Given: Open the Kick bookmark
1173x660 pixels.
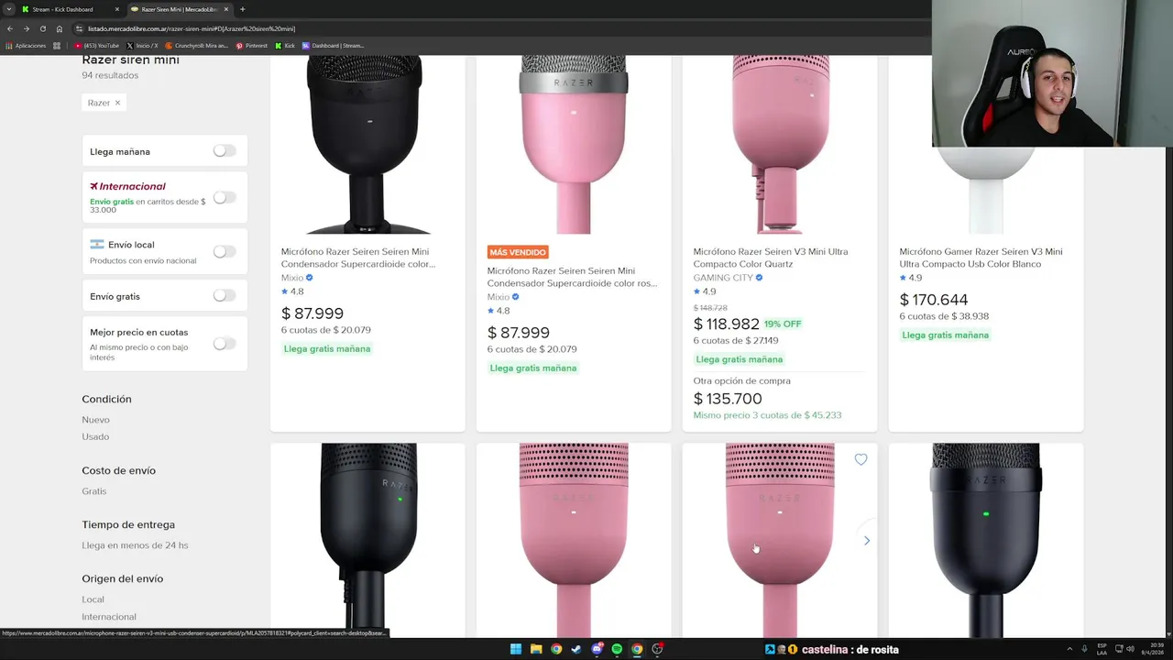Looking at the screenshot, I should (285, 45).
